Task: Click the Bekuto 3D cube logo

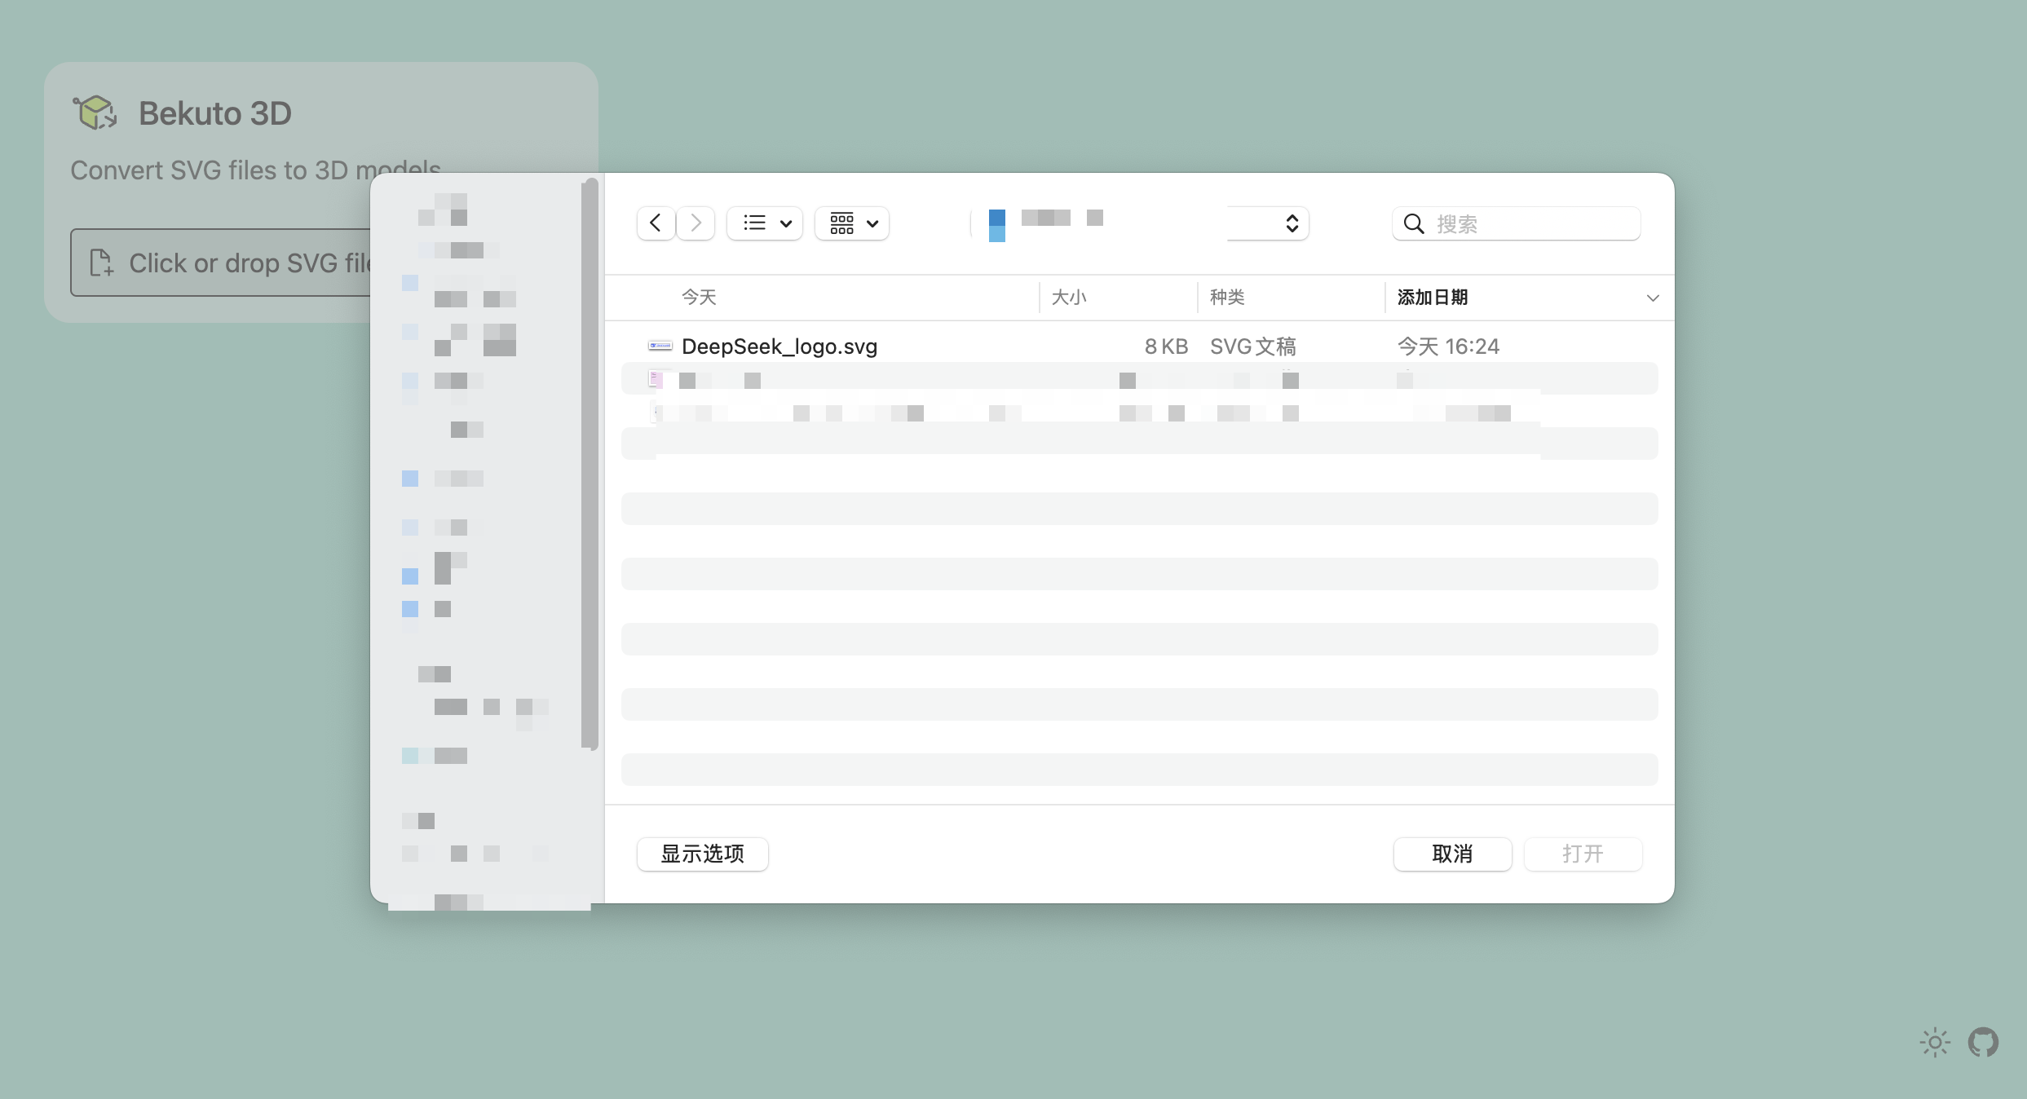Action: (x=95, y=113)
